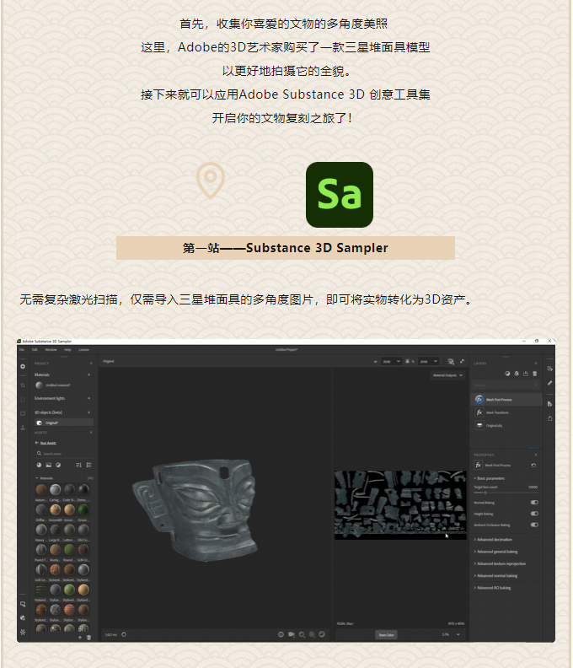Open the License menu
The image size is (573, 668).
[x=84, y=350]
